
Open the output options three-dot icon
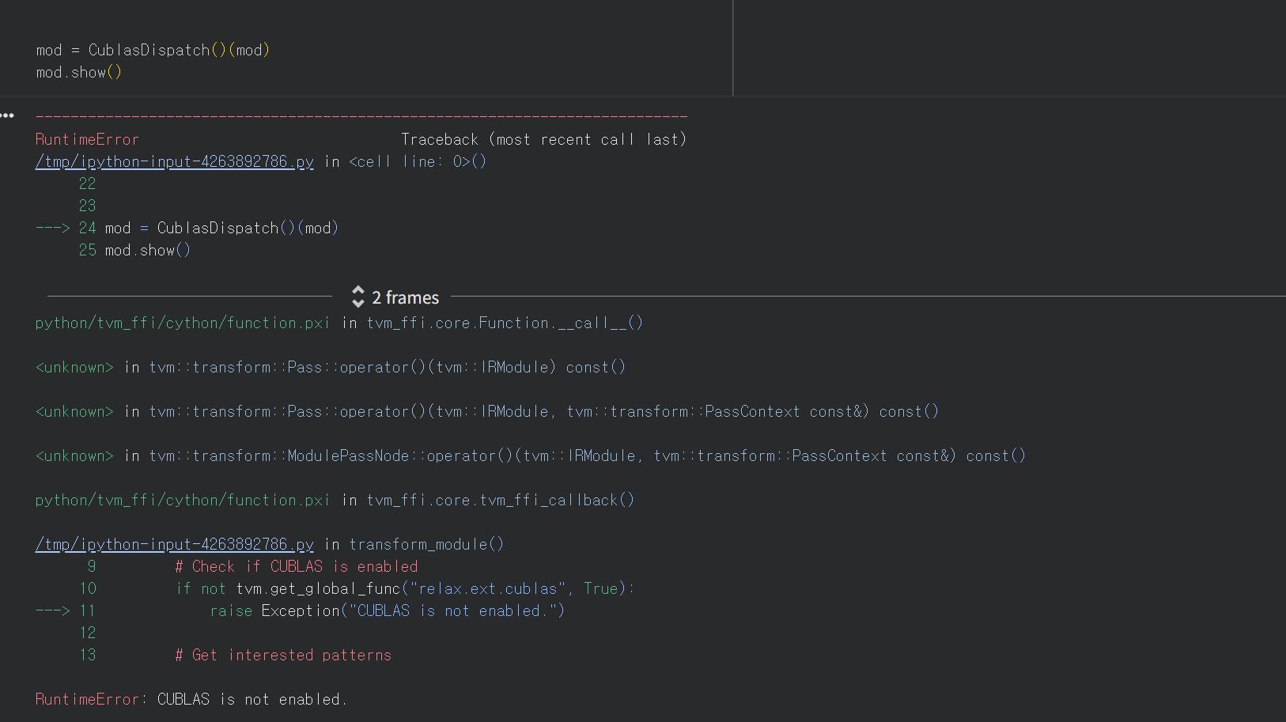click(x=8, y=115)
